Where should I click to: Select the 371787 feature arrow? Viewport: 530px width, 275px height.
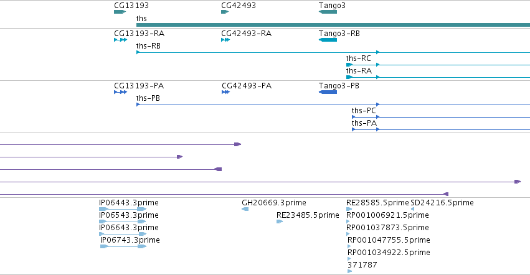350,271
